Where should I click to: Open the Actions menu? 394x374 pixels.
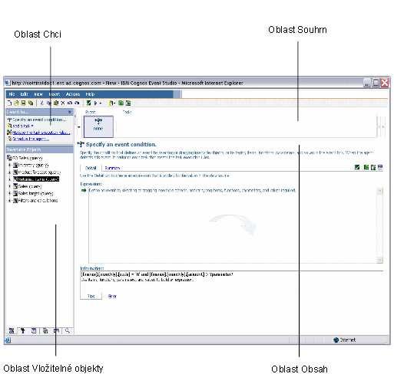click(x=73, y=94)
